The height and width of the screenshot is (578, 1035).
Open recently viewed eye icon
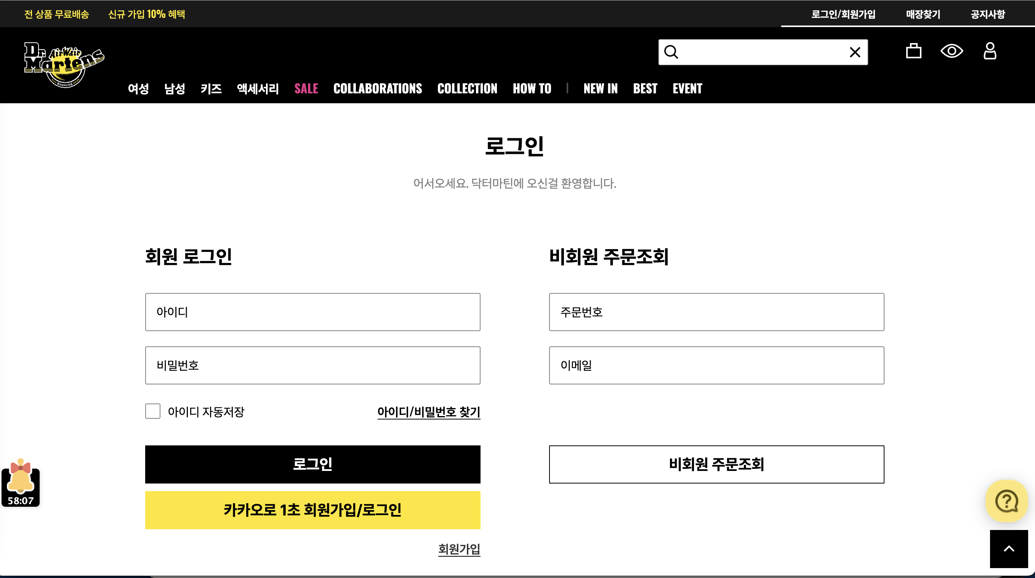952,51
